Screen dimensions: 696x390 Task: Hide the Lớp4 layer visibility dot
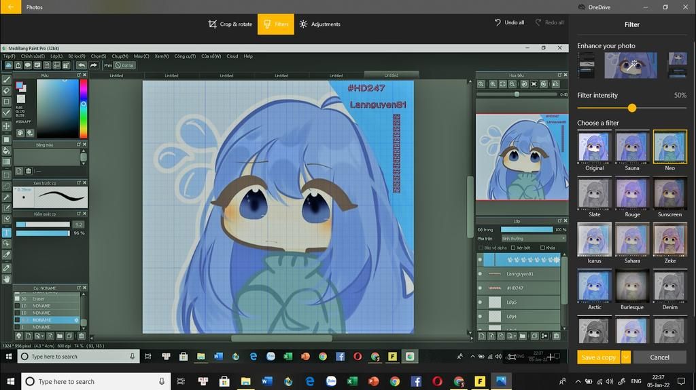[x=480, y=317]
